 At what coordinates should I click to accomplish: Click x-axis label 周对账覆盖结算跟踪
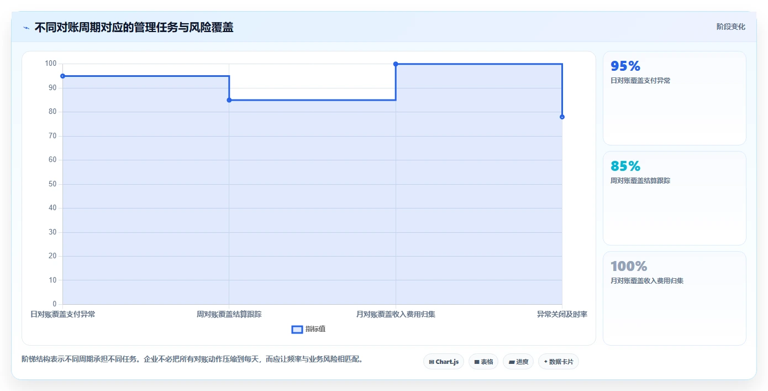tap(229, 314)
